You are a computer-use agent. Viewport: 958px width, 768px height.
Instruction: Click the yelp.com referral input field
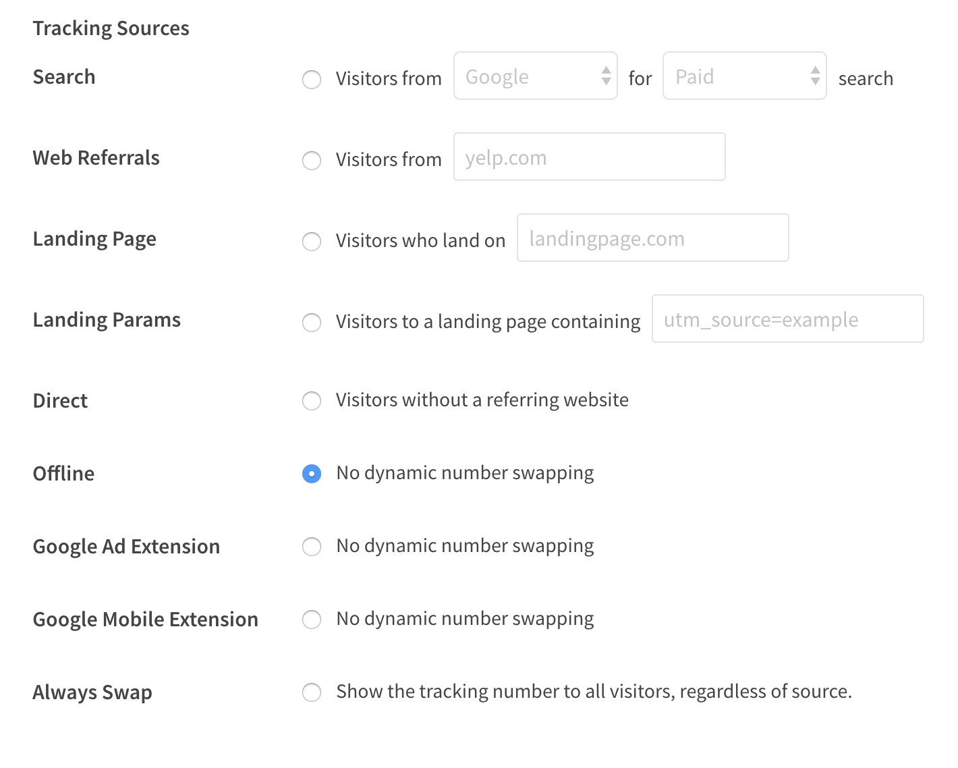click(589, 157)
